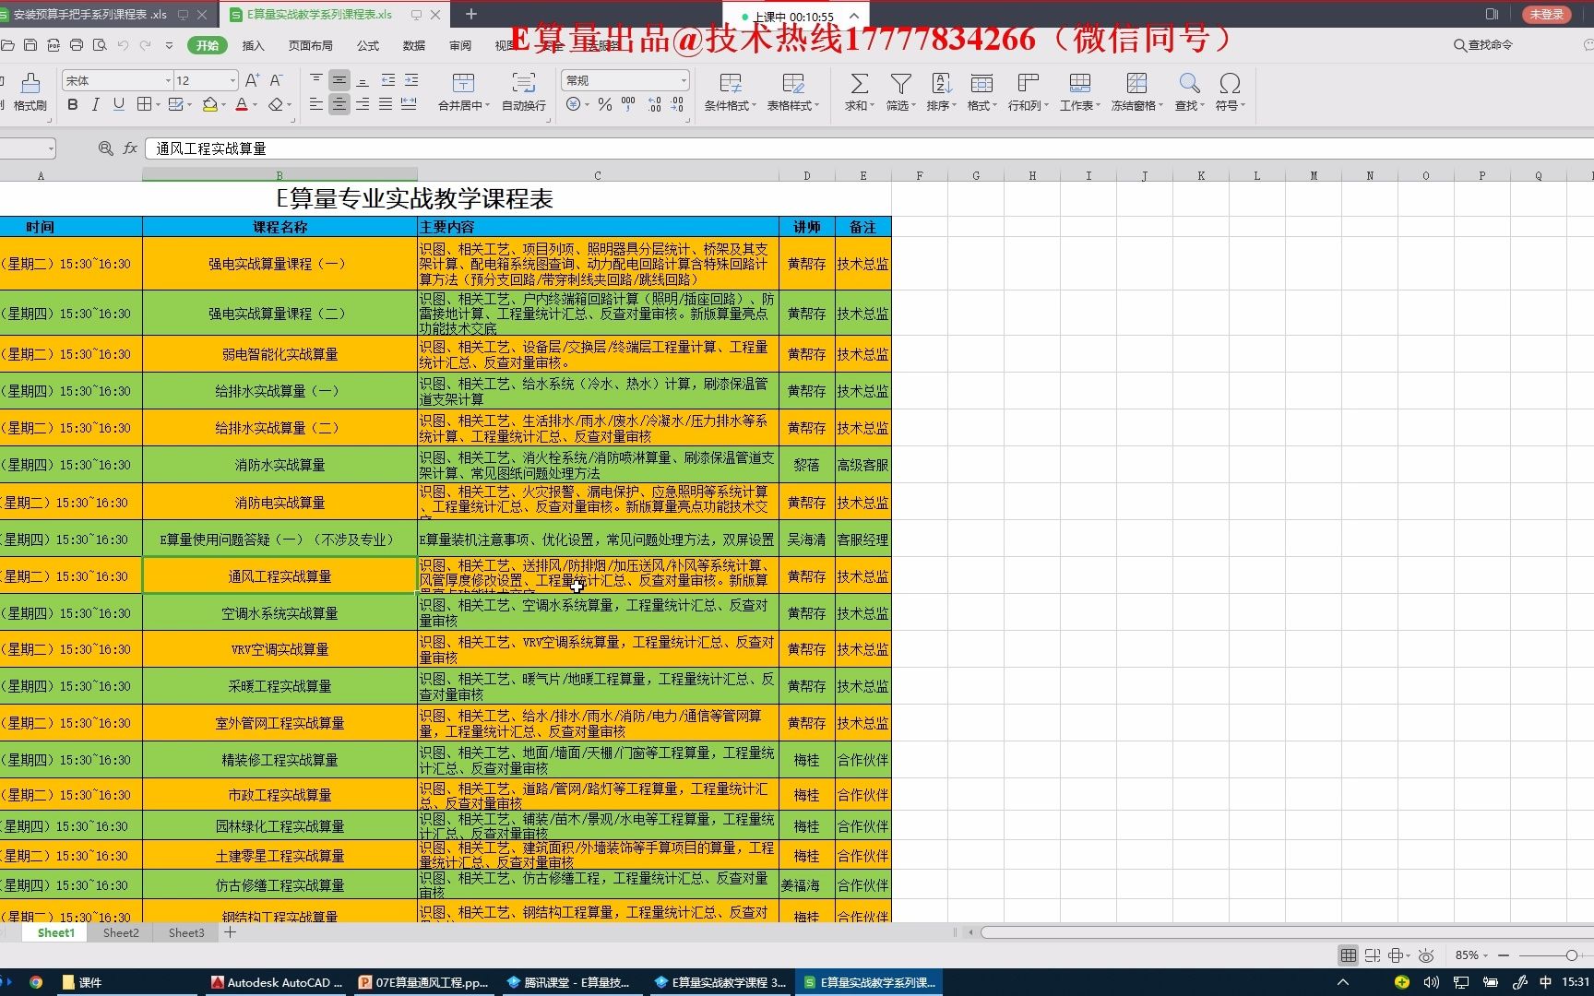Switch to Sheet2 tab
Viewport: 1594px width, 996px height.
click(x=121, y=933)
